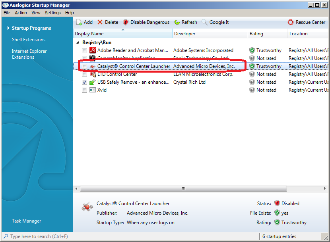Sort by Location column header
The height and width of the screenshot is (242, 330).
tap(308, 34)
